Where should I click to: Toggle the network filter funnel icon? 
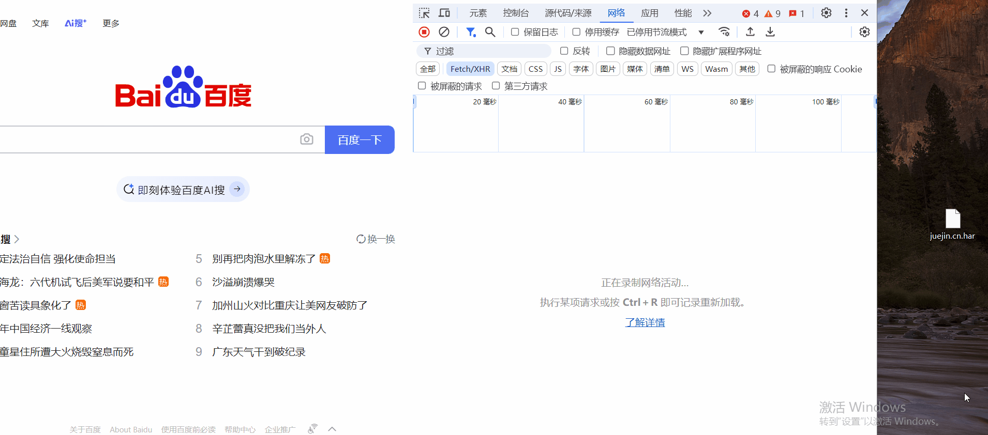point(471,32)
